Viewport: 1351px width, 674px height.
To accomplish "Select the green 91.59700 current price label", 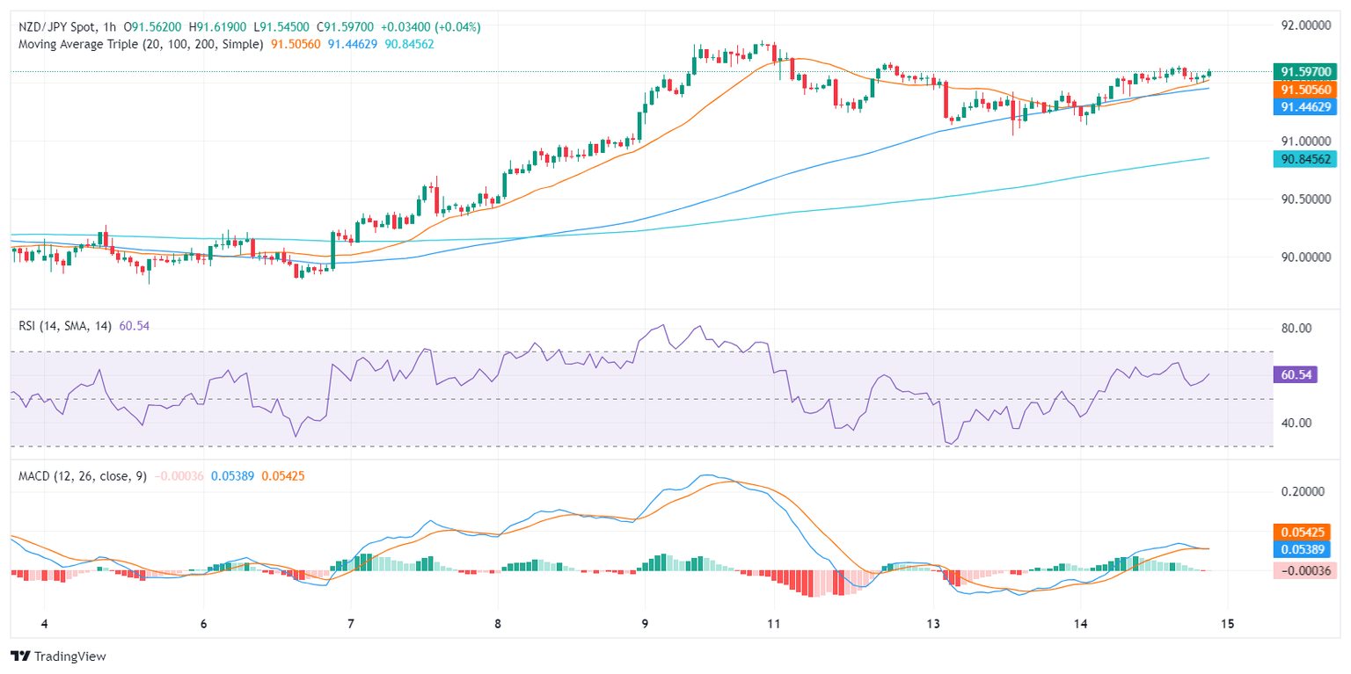I will [x=1304, y=72].
